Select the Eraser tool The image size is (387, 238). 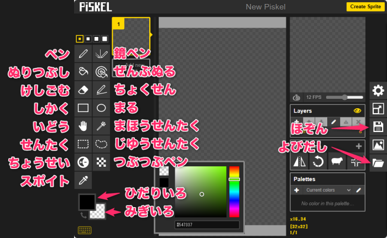(x=83, y=90)
